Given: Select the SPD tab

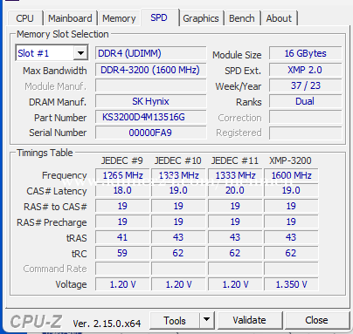Looking at the screenshot, I should (159, 17).
